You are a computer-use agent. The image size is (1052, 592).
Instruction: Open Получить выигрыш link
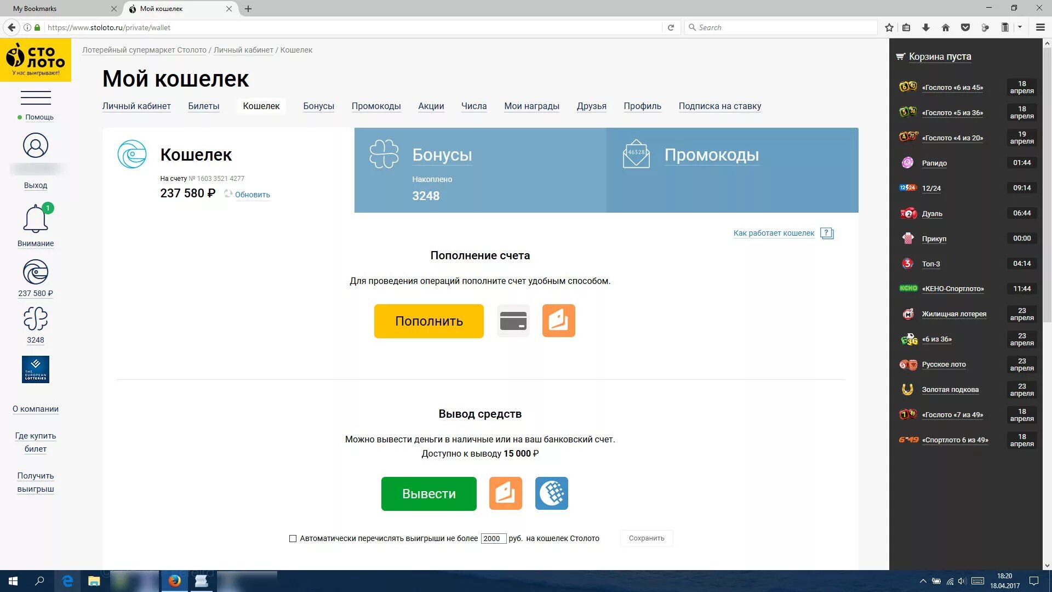coord(36,482)
